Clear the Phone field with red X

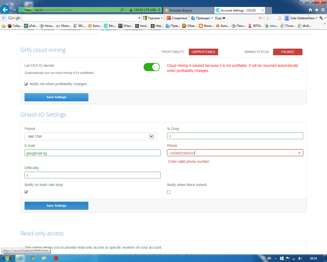click(299, 153)
